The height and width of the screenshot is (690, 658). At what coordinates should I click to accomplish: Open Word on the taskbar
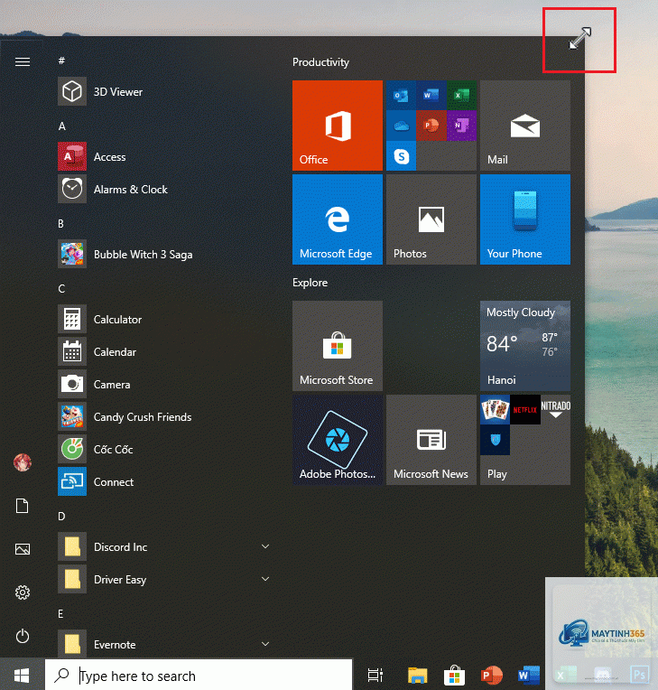click(x=529, y=675)
